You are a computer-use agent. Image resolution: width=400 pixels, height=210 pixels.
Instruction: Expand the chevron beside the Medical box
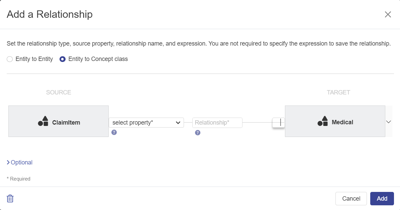(x=389, y=122)
